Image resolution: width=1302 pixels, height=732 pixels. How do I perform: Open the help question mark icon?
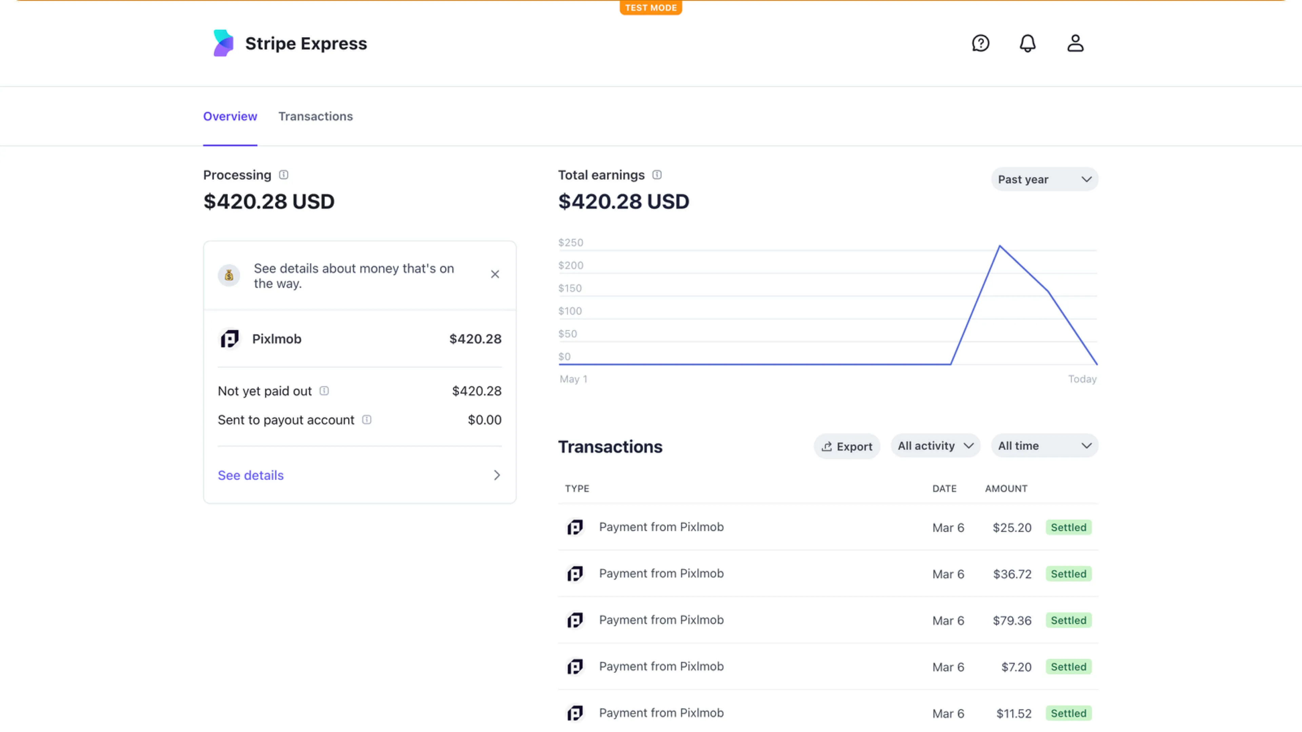pyautogui.click(x=981, y=43)
